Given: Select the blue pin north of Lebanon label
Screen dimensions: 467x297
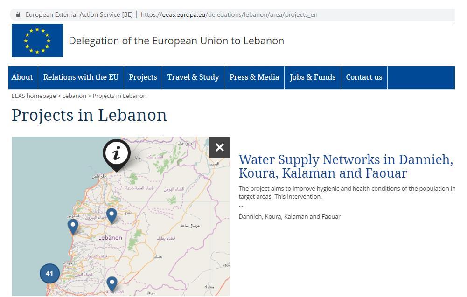Looking at the screenshot, I should point(112,216).
